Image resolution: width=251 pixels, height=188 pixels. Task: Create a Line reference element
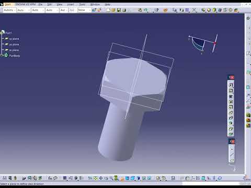click(232, 155)
